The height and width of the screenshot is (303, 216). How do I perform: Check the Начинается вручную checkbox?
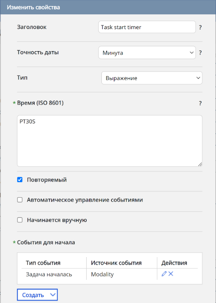click(x=20, y=220)
